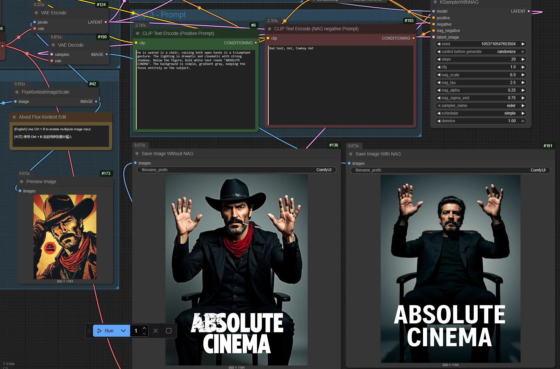This screenshot has width=560, height=369.
Task: Click the seed value 1053710547653504
Action: [498, 44]
